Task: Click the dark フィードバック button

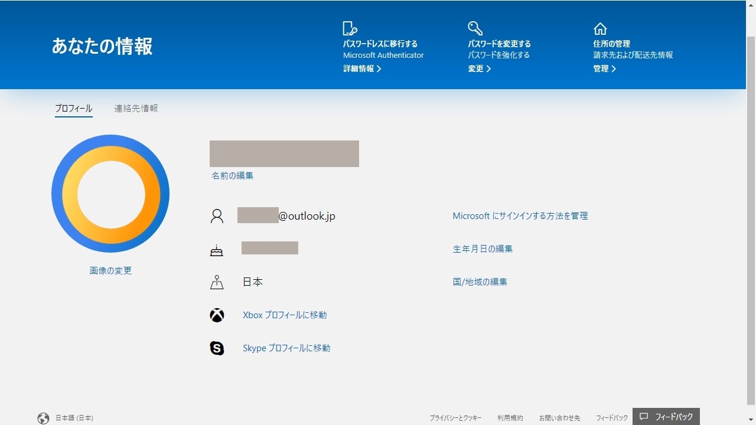Action: point(666,417)
